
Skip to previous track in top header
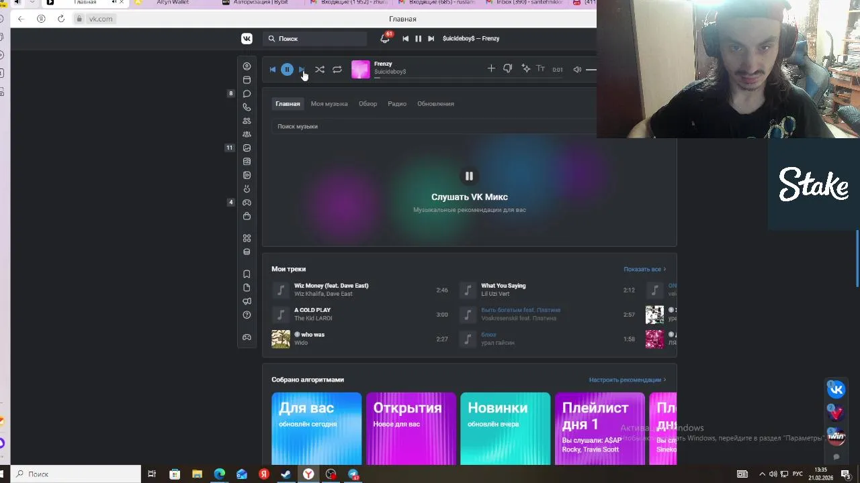(405, 38)
